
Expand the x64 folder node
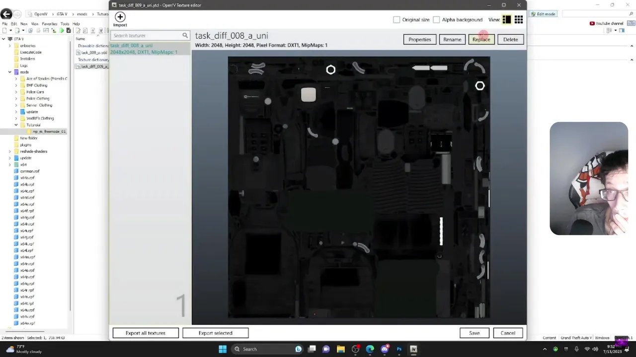pos(9,165)
